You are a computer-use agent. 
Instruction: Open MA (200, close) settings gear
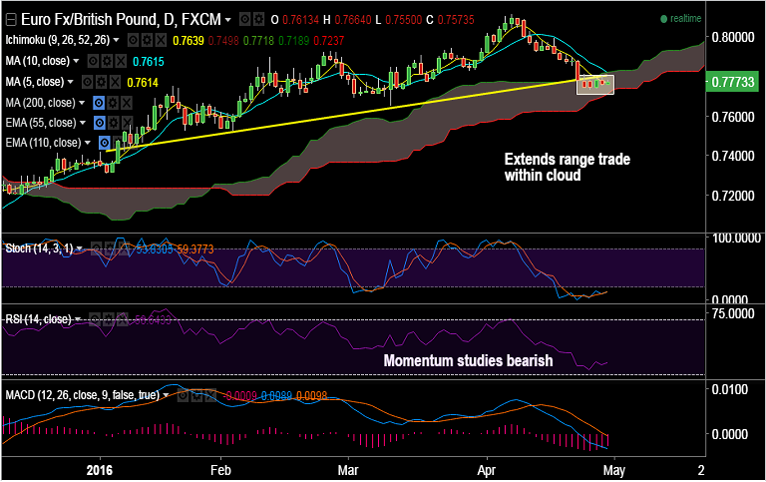point(113,103)
